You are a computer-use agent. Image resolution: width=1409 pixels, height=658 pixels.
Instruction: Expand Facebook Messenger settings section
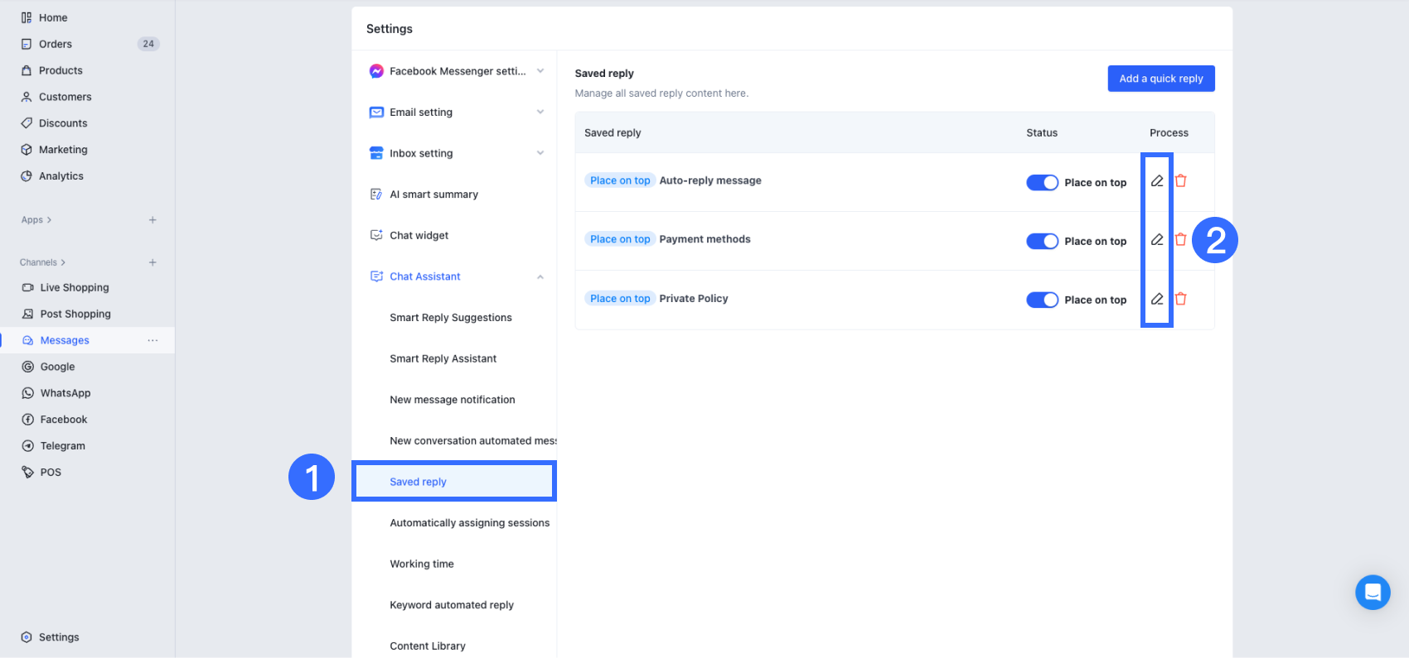pyautogui.click(x=540, y=71)
